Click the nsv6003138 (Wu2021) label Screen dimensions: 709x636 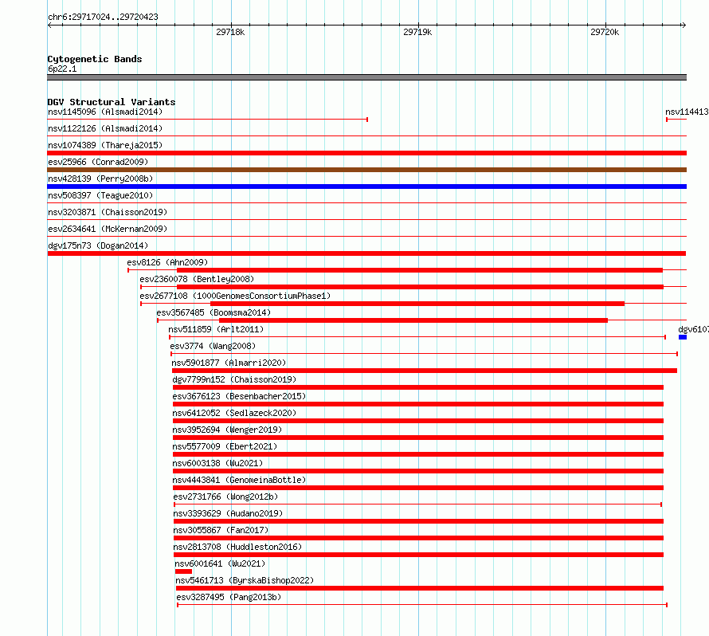(x=217, y=463)
